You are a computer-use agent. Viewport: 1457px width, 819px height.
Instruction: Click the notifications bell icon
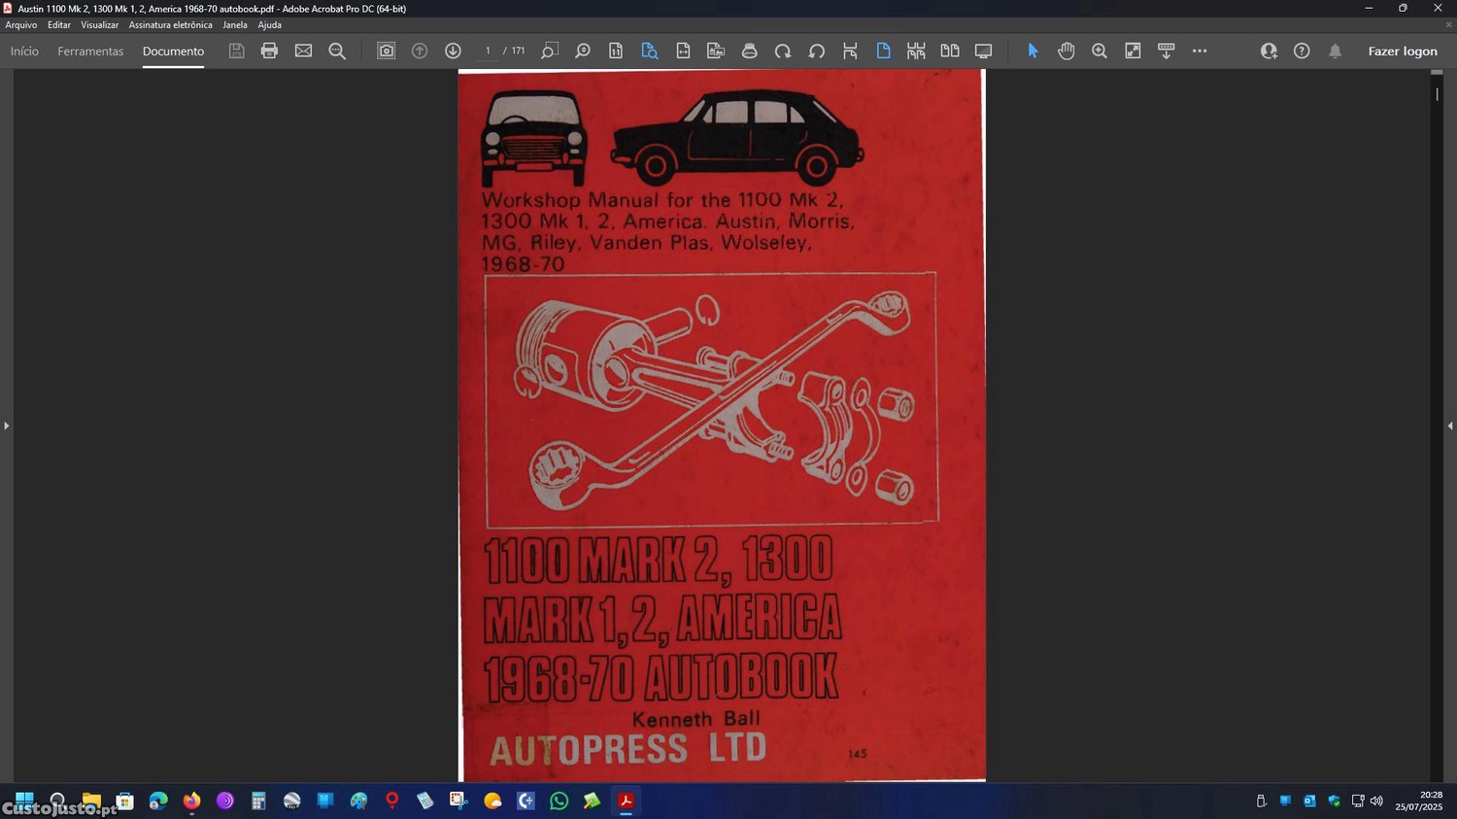(x=1335, y=51)
